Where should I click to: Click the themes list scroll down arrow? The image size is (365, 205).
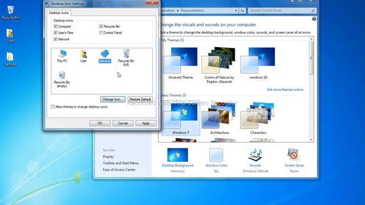point(311,140)
